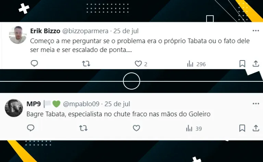View analytics showing 296 views
The image size is (263, 162).
[x=196, y=64]
